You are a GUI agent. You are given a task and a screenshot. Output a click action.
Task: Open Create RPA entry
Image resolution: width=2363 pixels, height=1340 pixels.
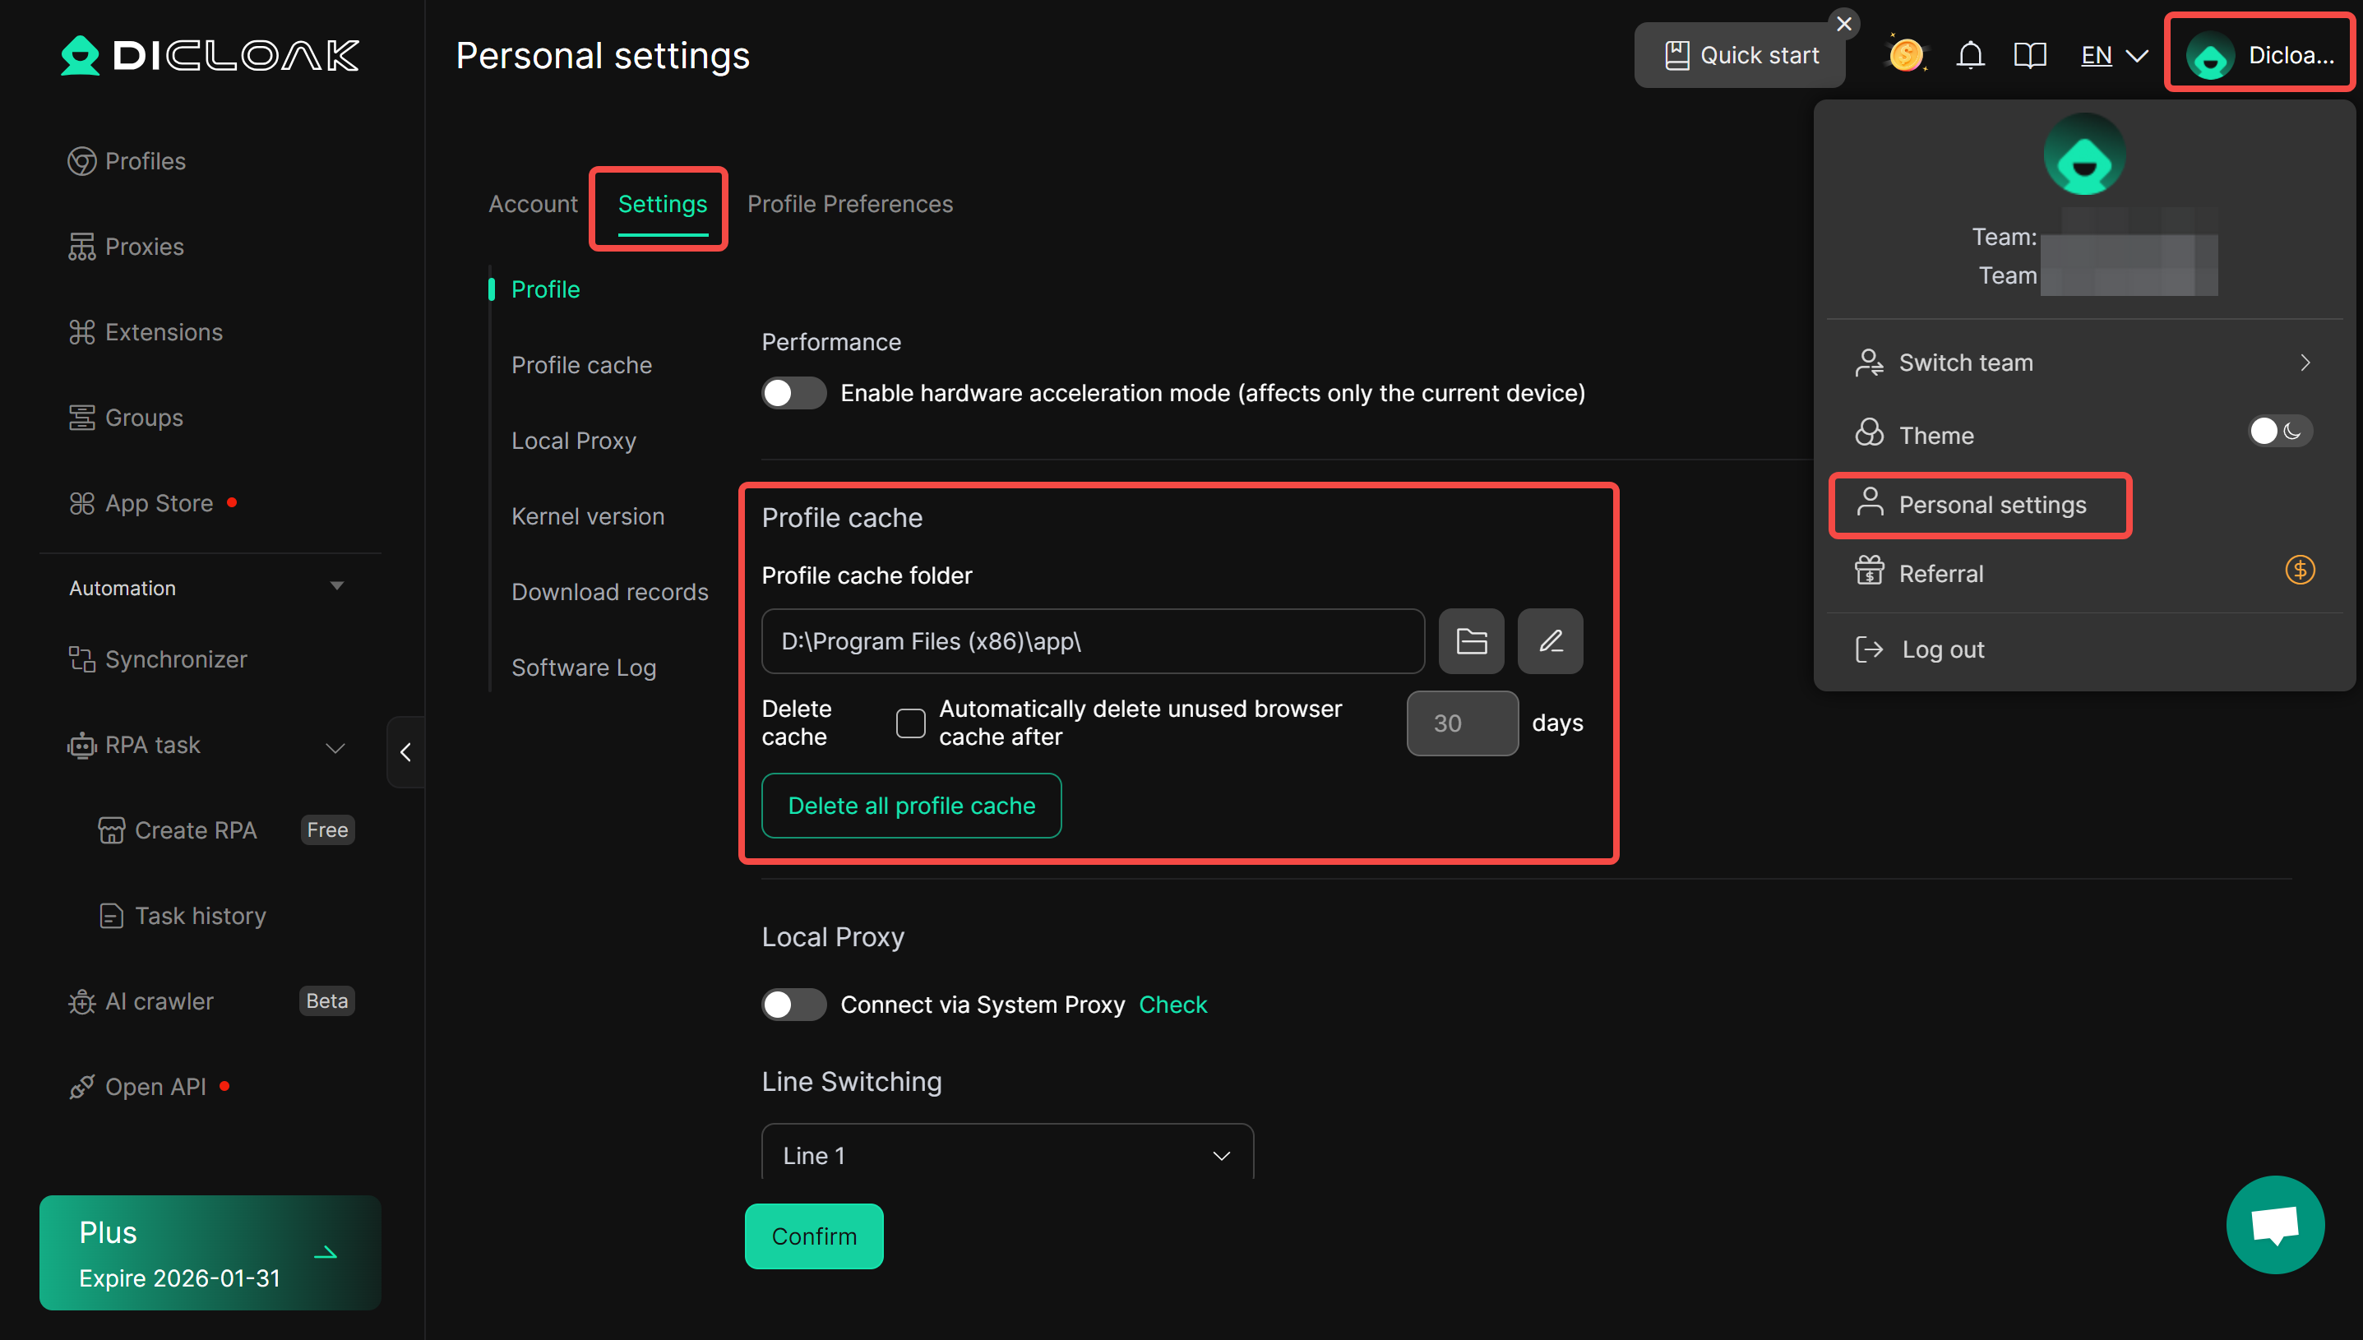pos(178,830)
